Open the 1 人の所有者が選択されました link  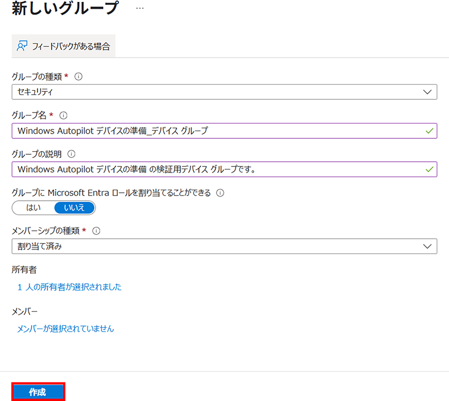[x=69, y=287]
